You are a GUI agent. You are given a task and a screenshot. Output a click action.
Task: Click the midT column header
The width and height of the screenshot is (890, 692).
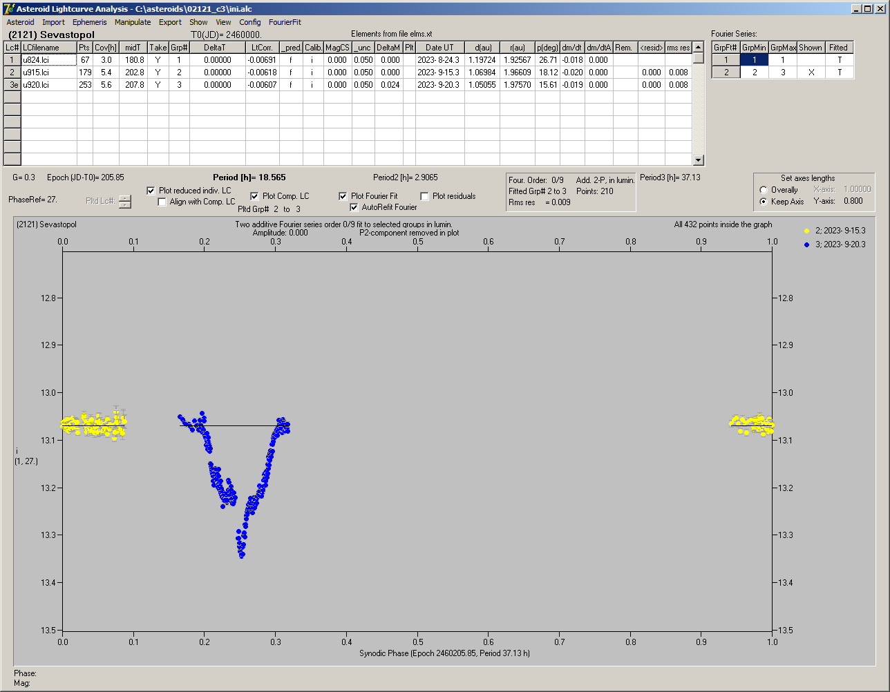(133, 48)
